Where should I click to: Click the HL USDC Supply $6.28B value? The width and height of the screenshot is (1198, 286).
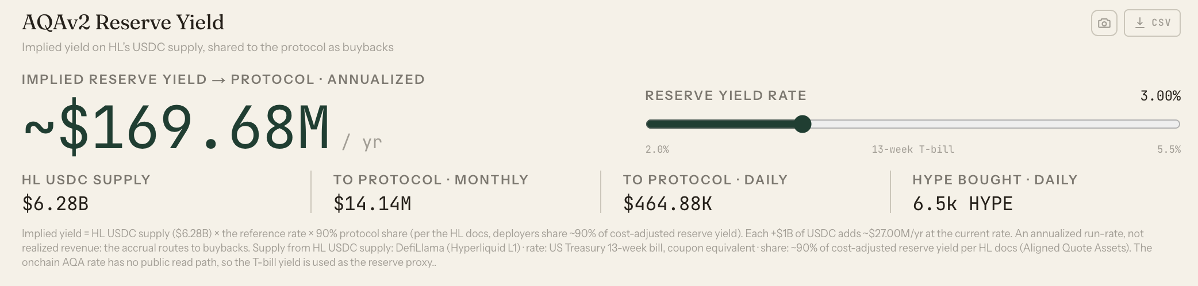tap(55, 203)
